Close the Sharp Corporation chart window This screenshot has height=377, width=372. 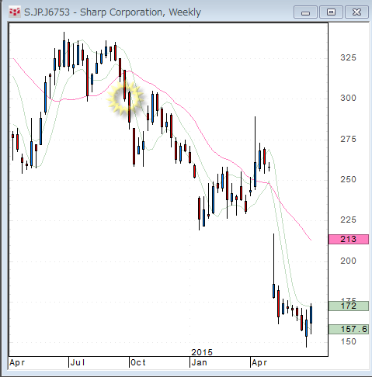tap(356, 12)
